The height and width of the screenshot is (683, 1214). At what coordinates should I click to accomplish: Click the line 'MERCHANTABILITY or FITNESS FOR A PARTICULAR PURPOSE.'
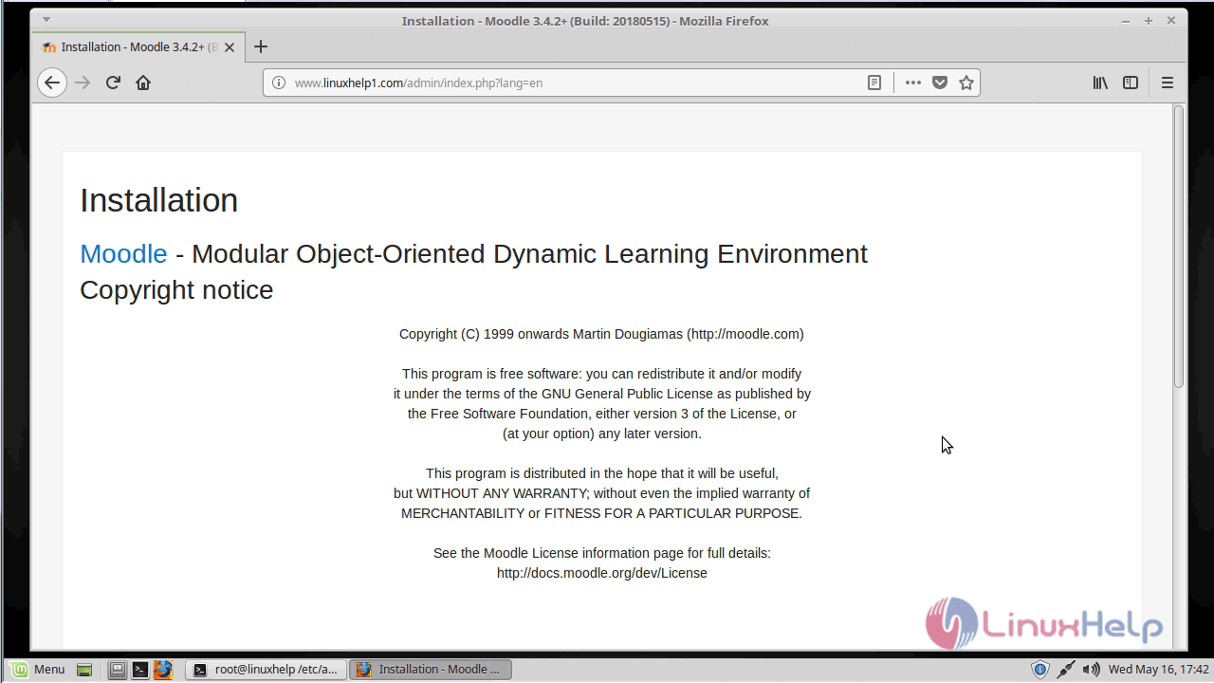pyautogui.click(x=601, y=513)
